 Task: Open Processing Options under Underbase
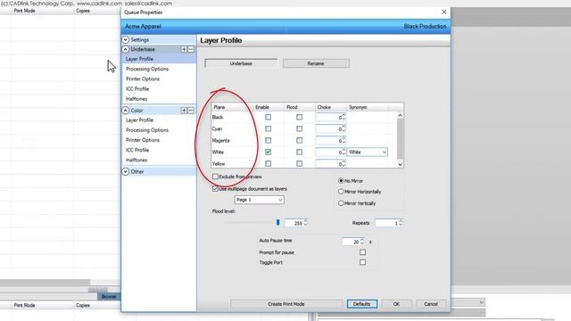tap(147, 69)
